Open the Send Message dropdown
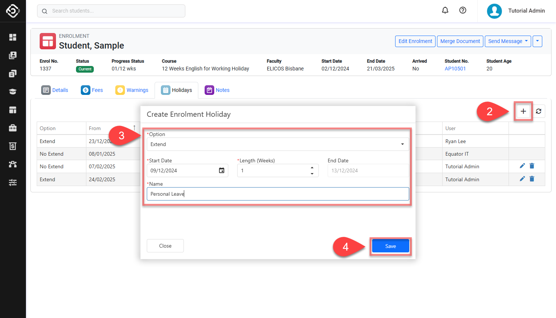 508,41
